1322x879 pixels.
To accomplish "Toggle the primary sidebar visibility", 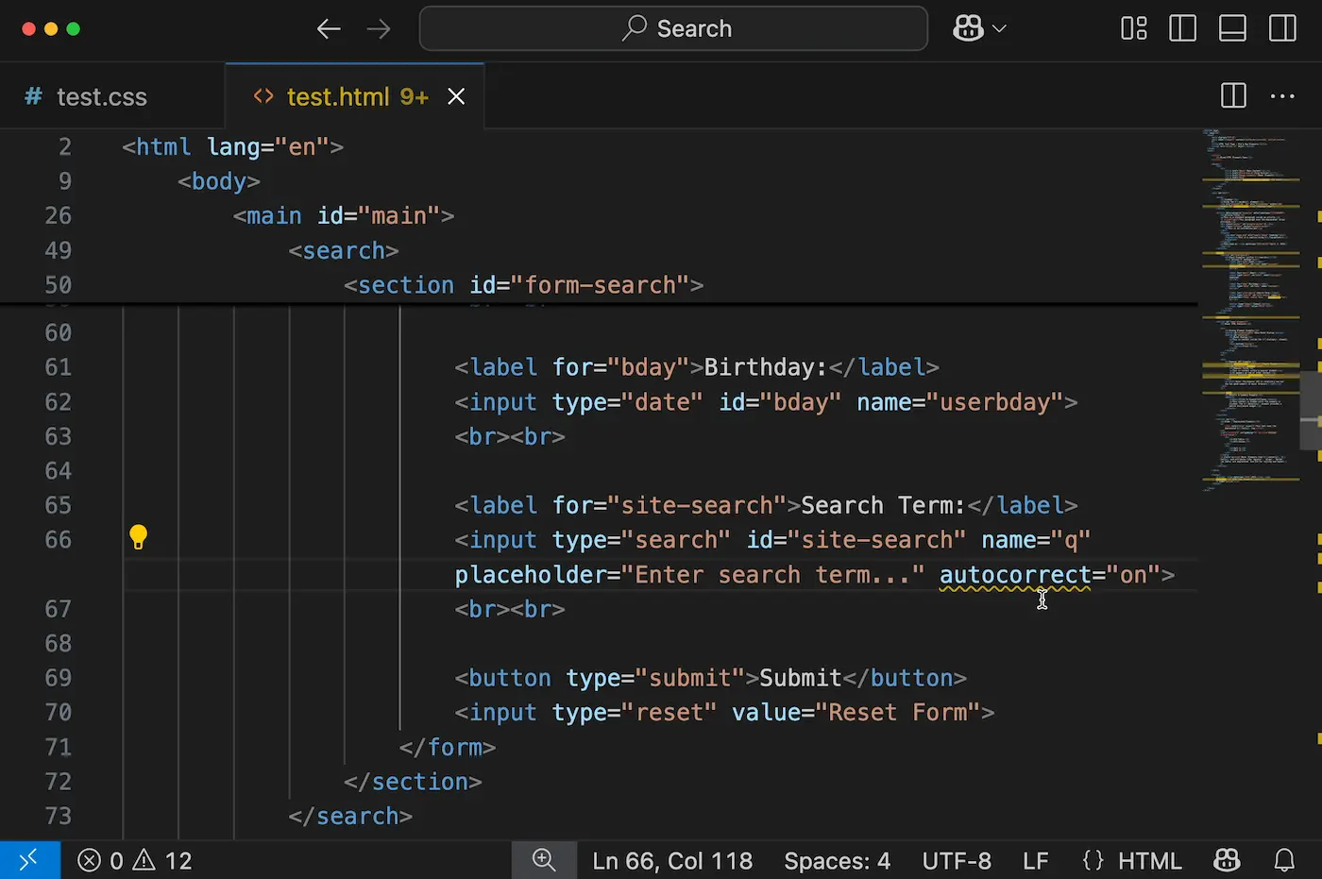I will click(1182, 28).
